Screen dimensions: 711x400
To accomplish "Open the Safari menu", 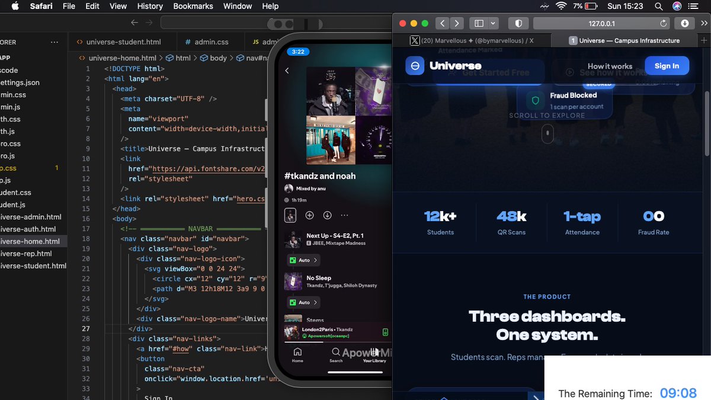I will pyautogui.click(x=41, y=6).
